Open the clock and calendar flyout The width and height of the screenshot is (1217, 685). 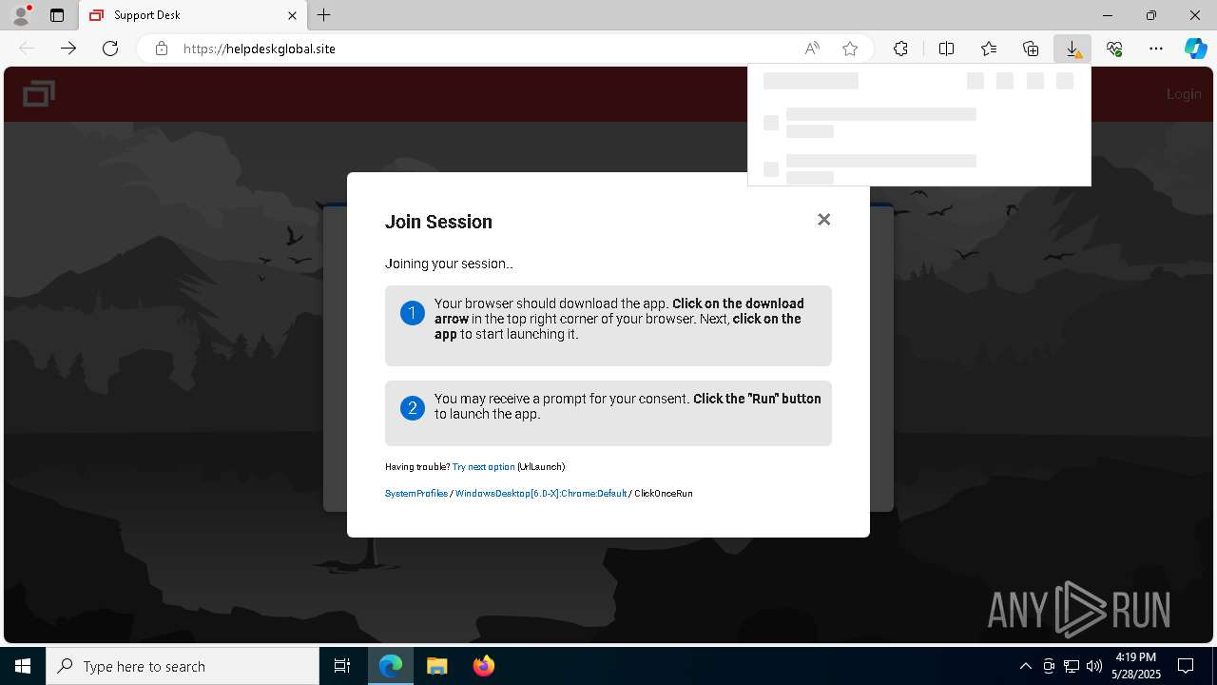click(x=1136, y=666)
